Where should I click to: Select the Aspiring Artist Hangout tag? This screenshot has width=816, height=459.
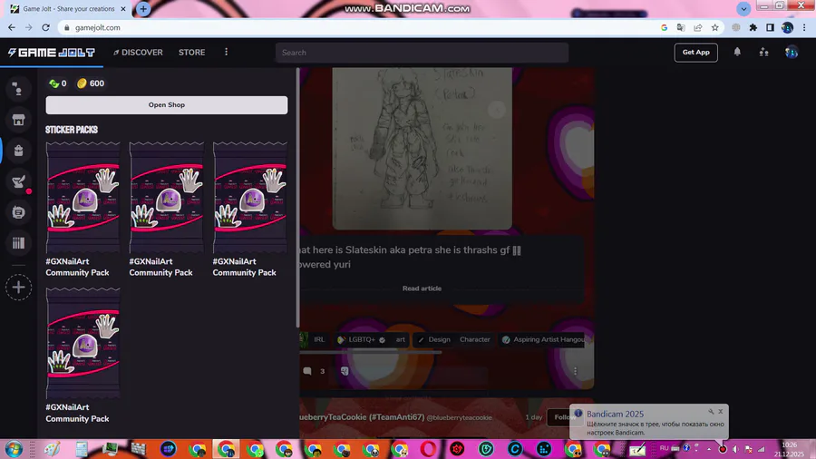(544, 339)
